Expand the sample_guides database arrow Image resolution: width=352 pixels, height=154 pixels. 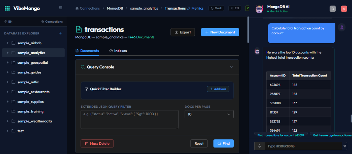8,72
